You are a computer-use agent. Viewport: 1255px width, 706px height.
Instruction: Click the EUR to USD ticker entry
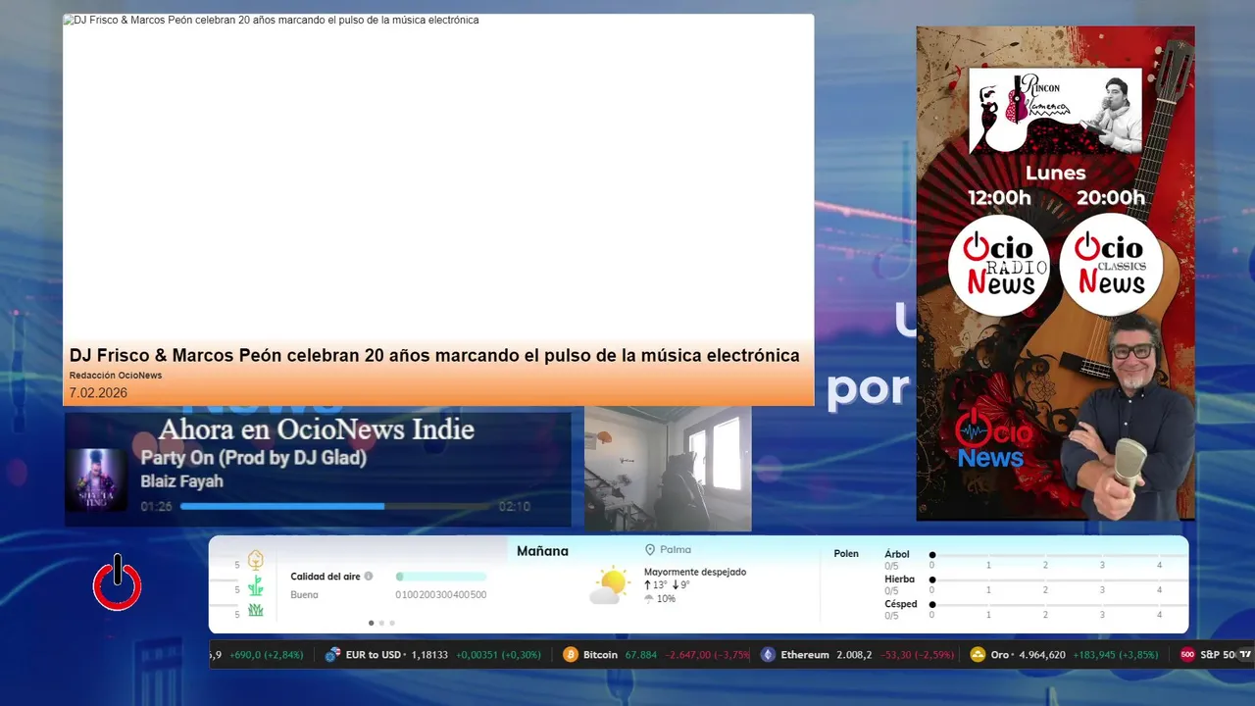pos(432,655)
